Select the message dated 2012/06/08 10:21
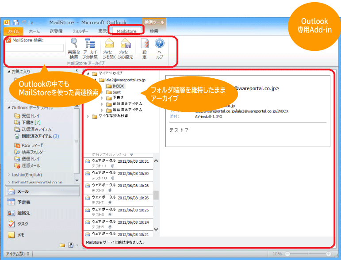Image resolution: width=341 pixels, height=260 pixels. pos(119,234)
